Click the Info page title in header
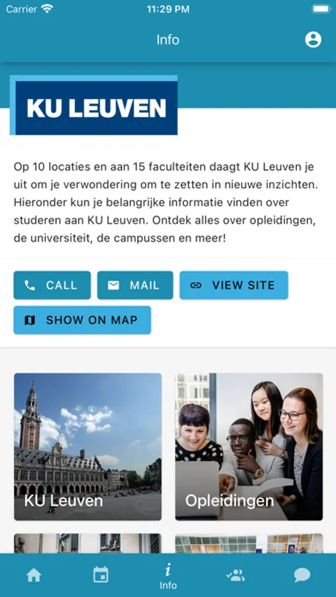This screenshot has width=336, height=597. coord(168,40)
